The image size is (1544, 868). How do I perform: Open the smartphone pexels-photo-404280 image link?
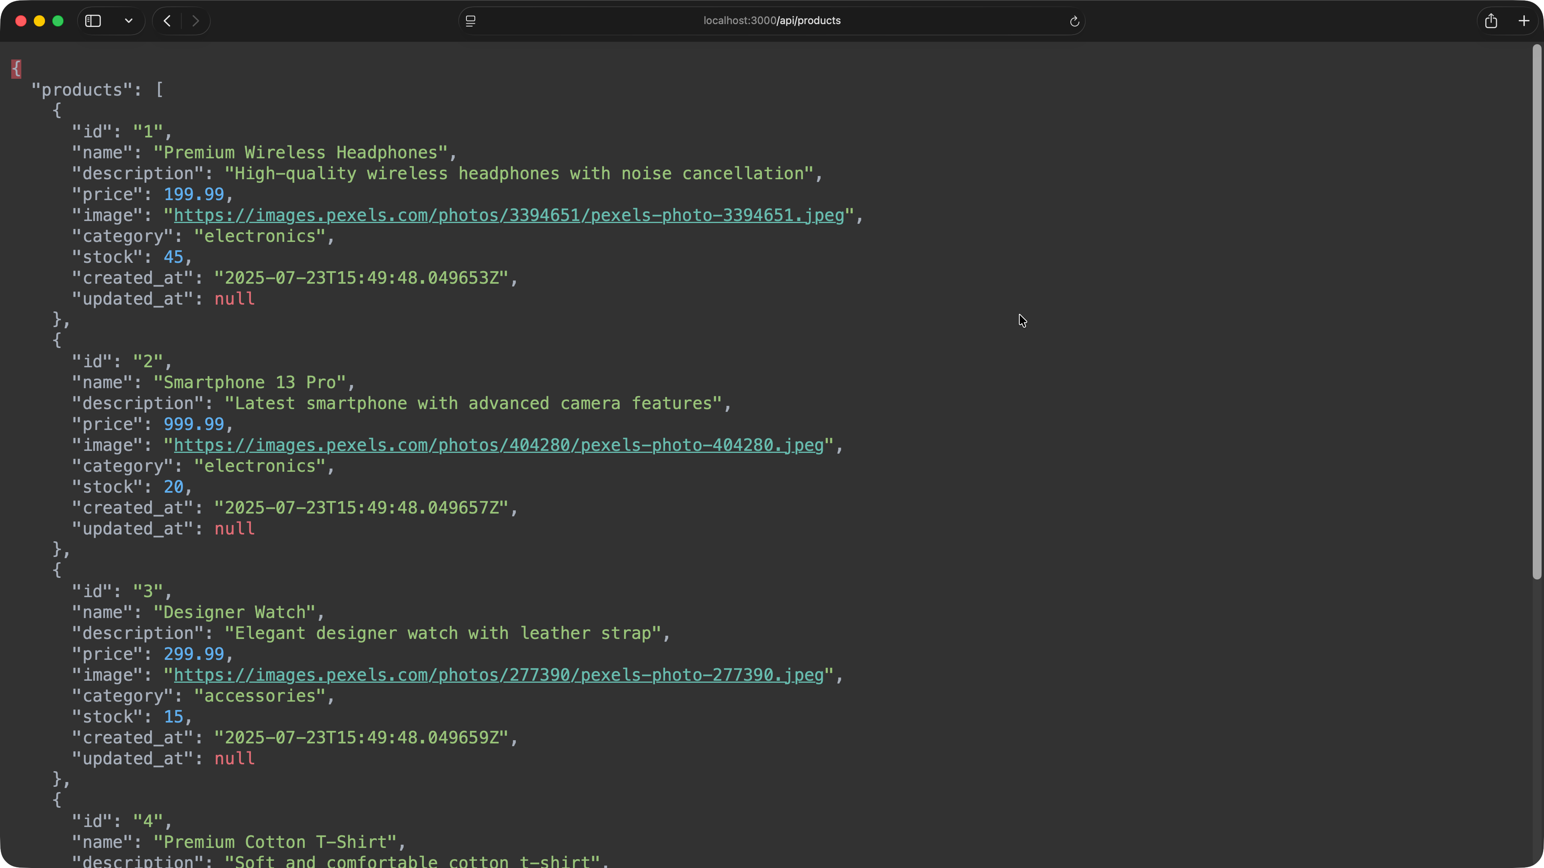click(498, 445)
